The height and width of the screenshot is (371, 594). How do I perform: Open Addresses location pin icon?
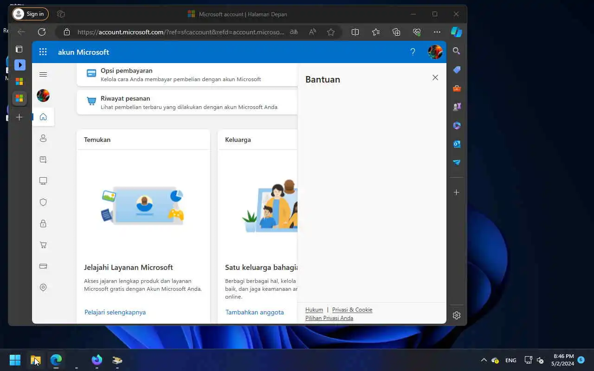[43, 288]
